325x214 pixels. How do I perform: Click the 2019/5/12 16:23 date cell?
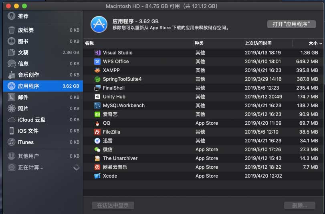263,114
